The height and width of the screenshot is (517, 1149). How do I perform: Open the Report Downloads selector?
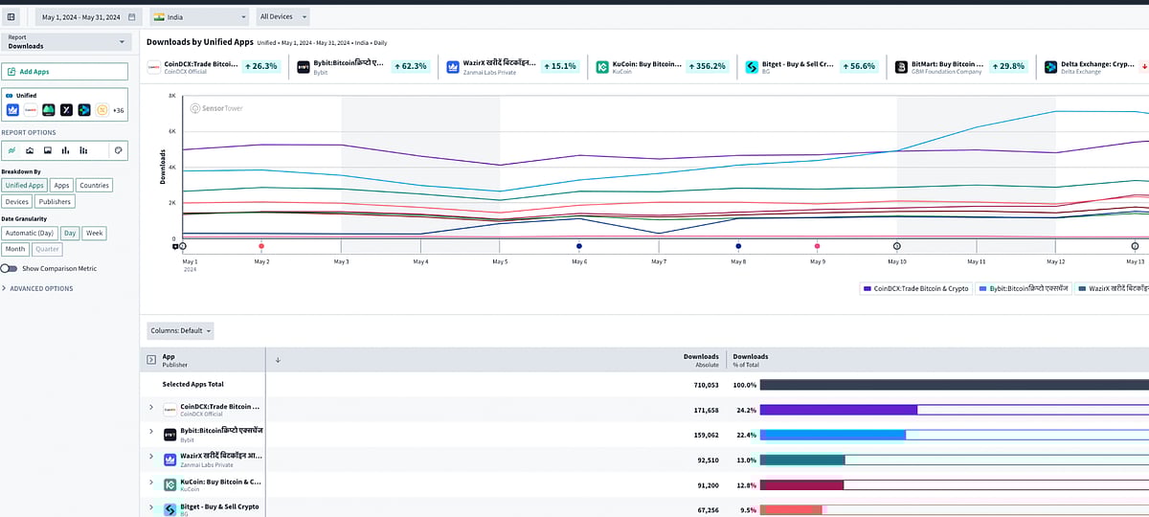point(65,42)
